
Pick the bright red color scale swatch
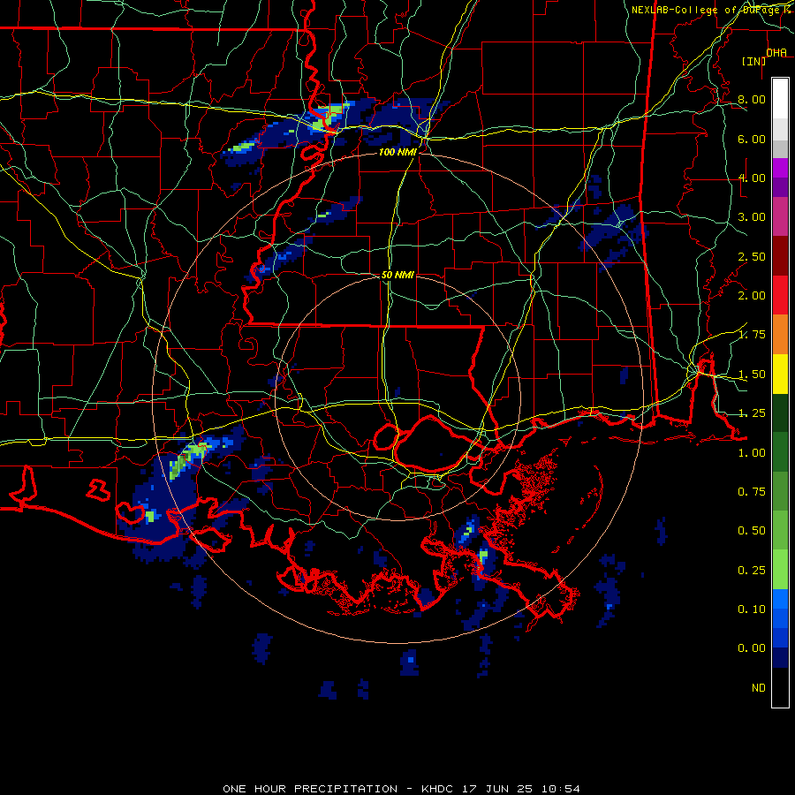pyautogui.click(x=780, y=295)
